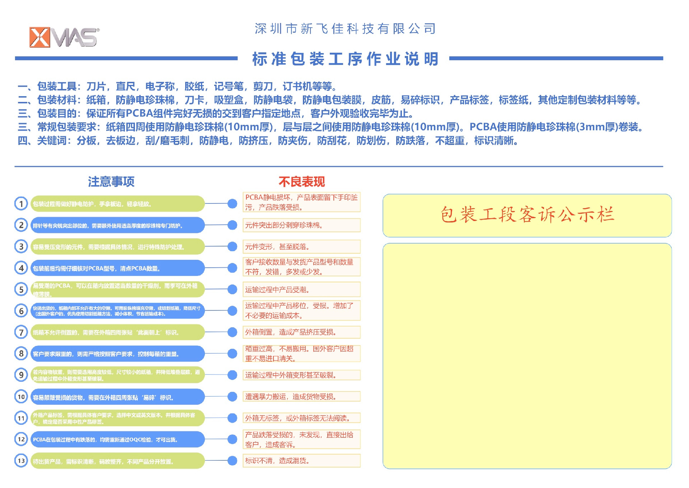Click the 运输过程中产品受潮 box

coord(301,290)
